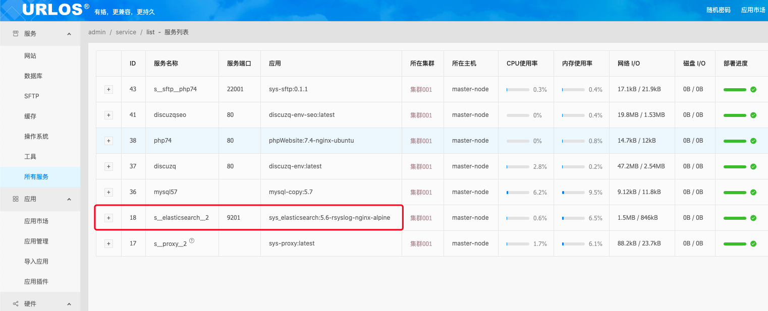
Task: Click the 应用 sidebar grid icon
Action: pos(16,199)
